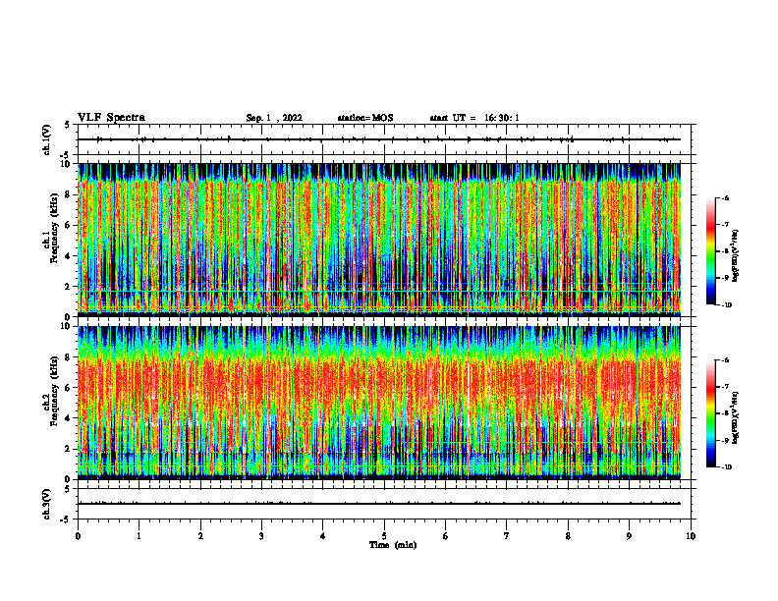The width and height of the screenshot is (778, 601).
Task: Select the start UT = 16:30:1 text
Action: (474, 118)
